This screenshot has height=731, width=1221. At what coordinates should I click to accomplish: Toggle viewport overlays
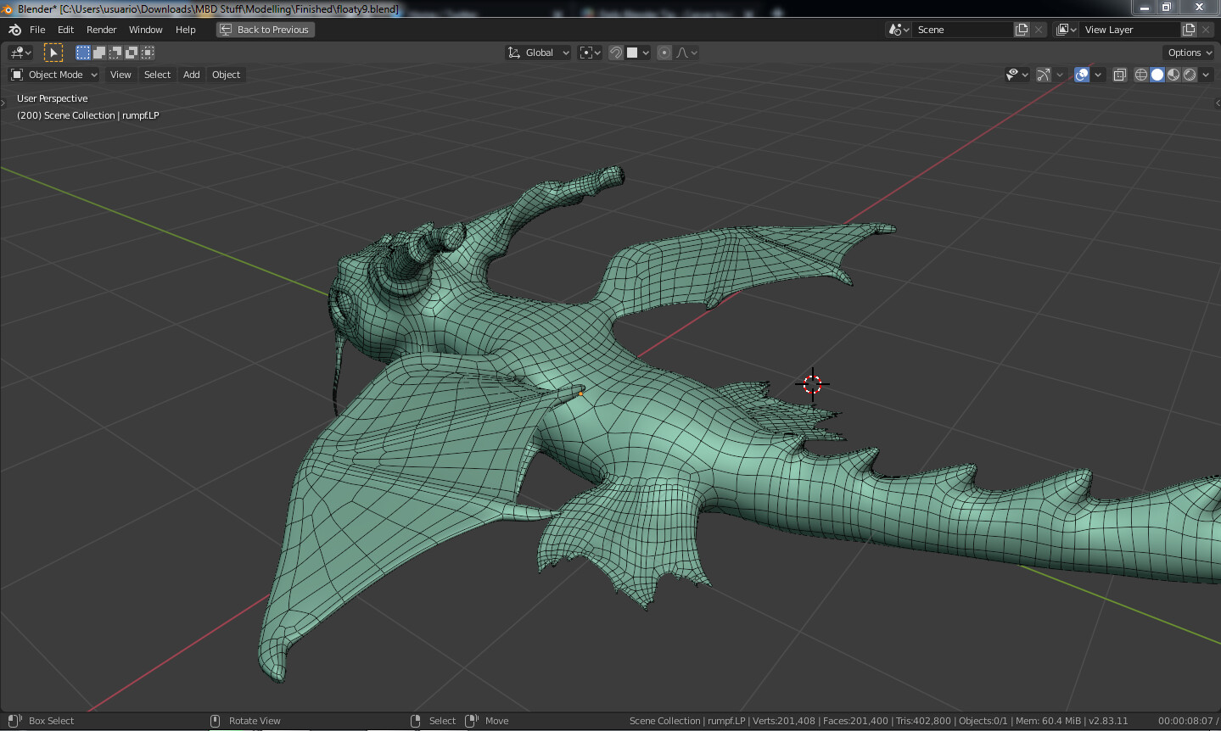pos(1082,75)
